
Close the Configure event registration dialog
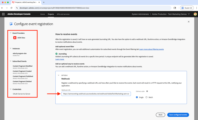coord(188,22)
